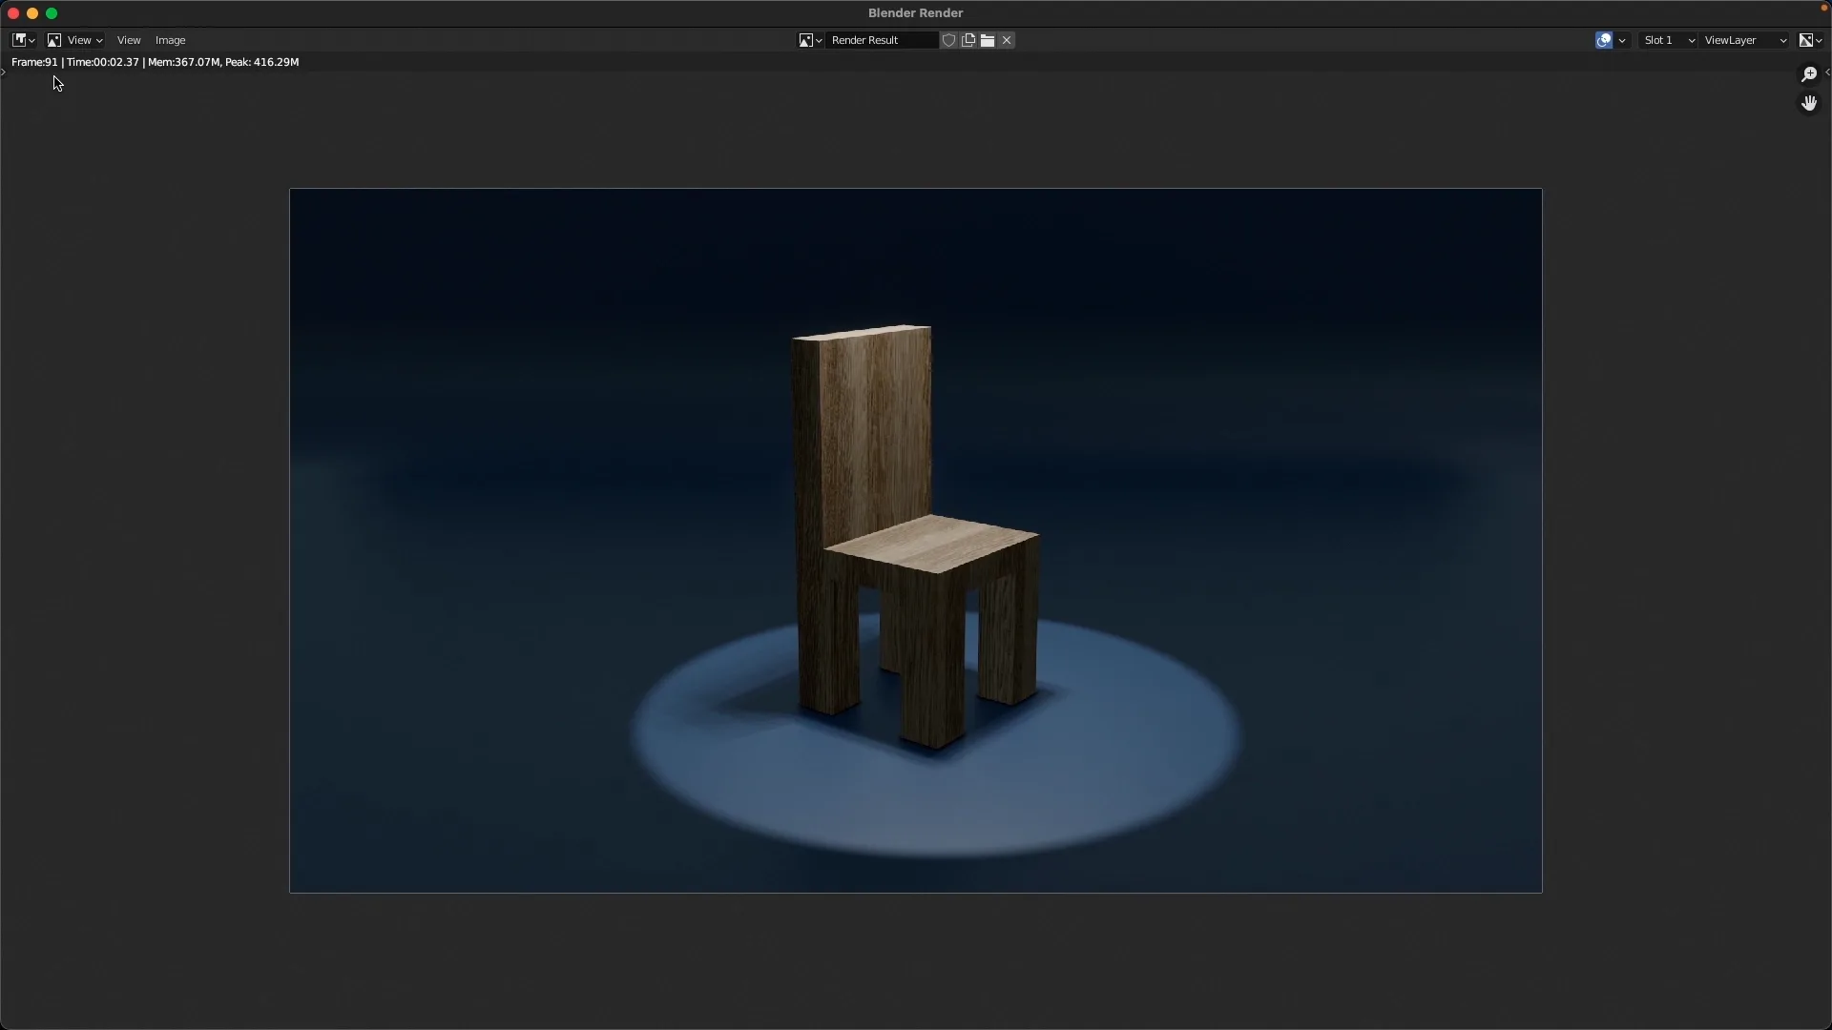The width and height of the screenshot is (1832, 1030).
Task: Expand the gizmo options dropdown arrow
Action: (1622, 40)
